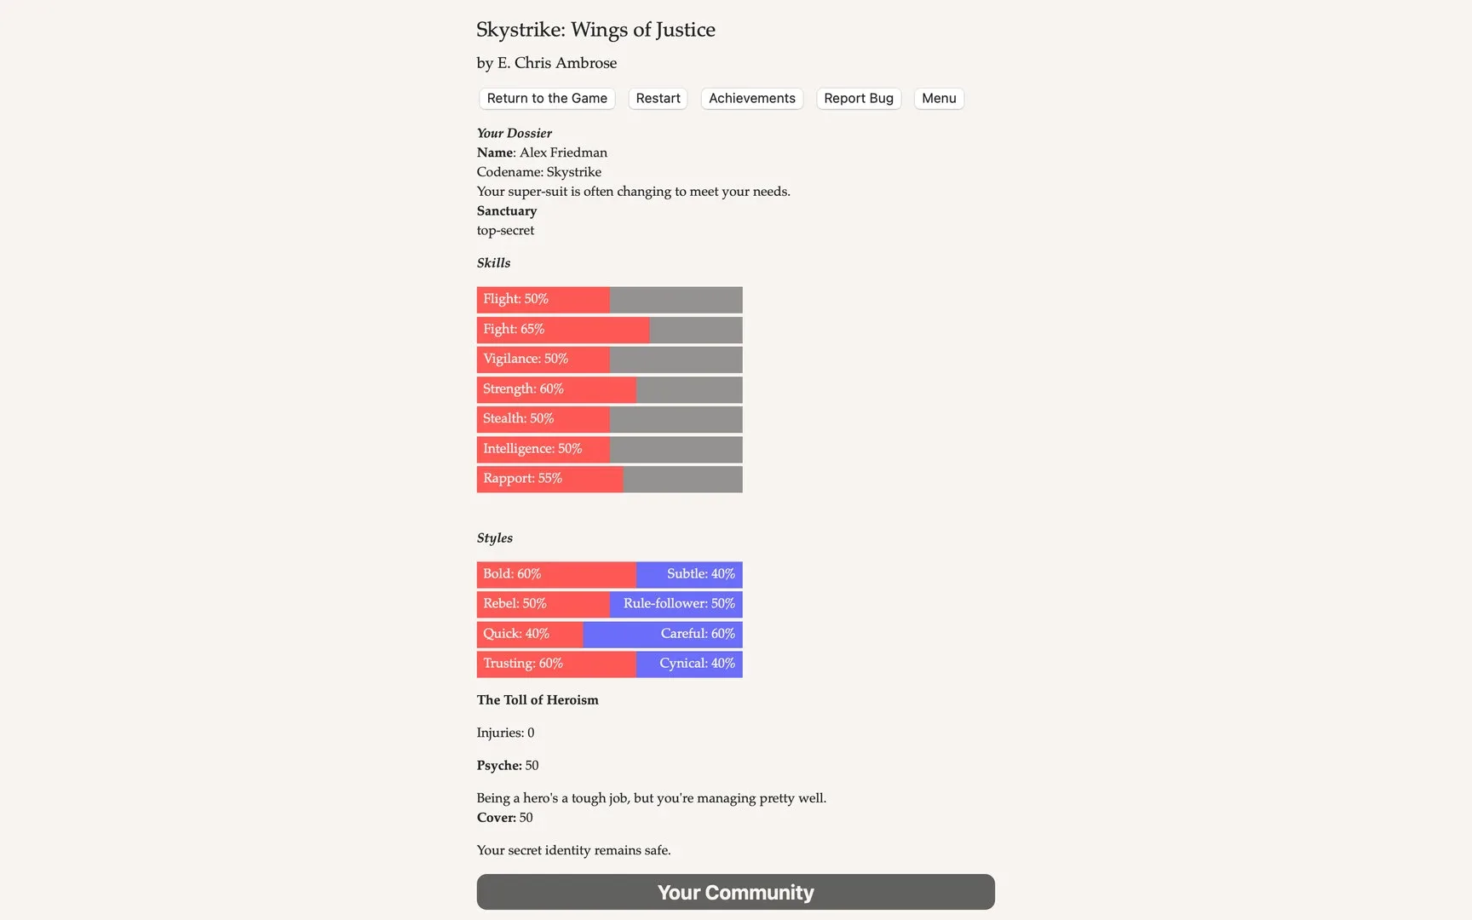
Task: Select the Report Bug button
Action: point(858,99)
